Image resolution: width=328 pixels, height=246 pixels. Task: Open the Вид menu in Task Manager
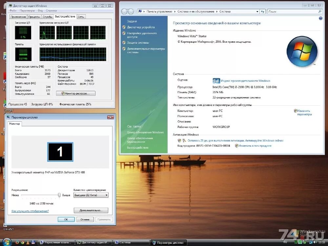coord(40,10)
